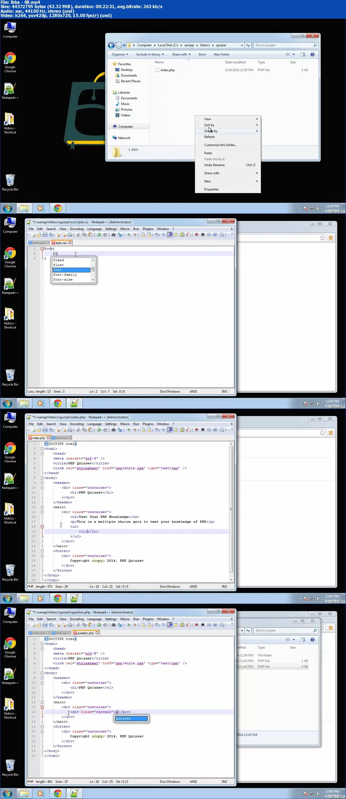
Task: Click the Save All icon in index.php Notepad++ toolbar
Action: [x=51, y=430]
